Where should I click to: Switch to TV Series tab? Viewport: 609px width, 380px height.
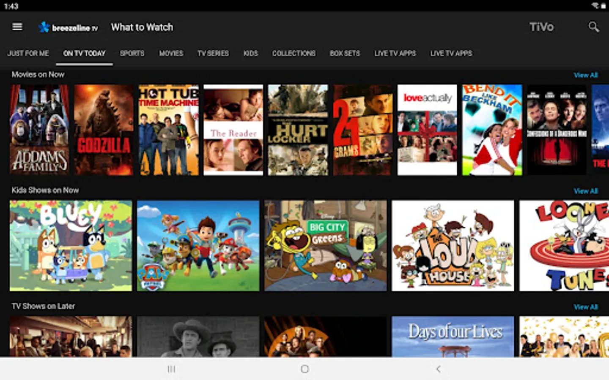[213, 53]
